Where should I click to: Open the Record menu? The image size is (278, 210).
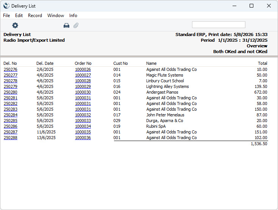pos(35,16)
